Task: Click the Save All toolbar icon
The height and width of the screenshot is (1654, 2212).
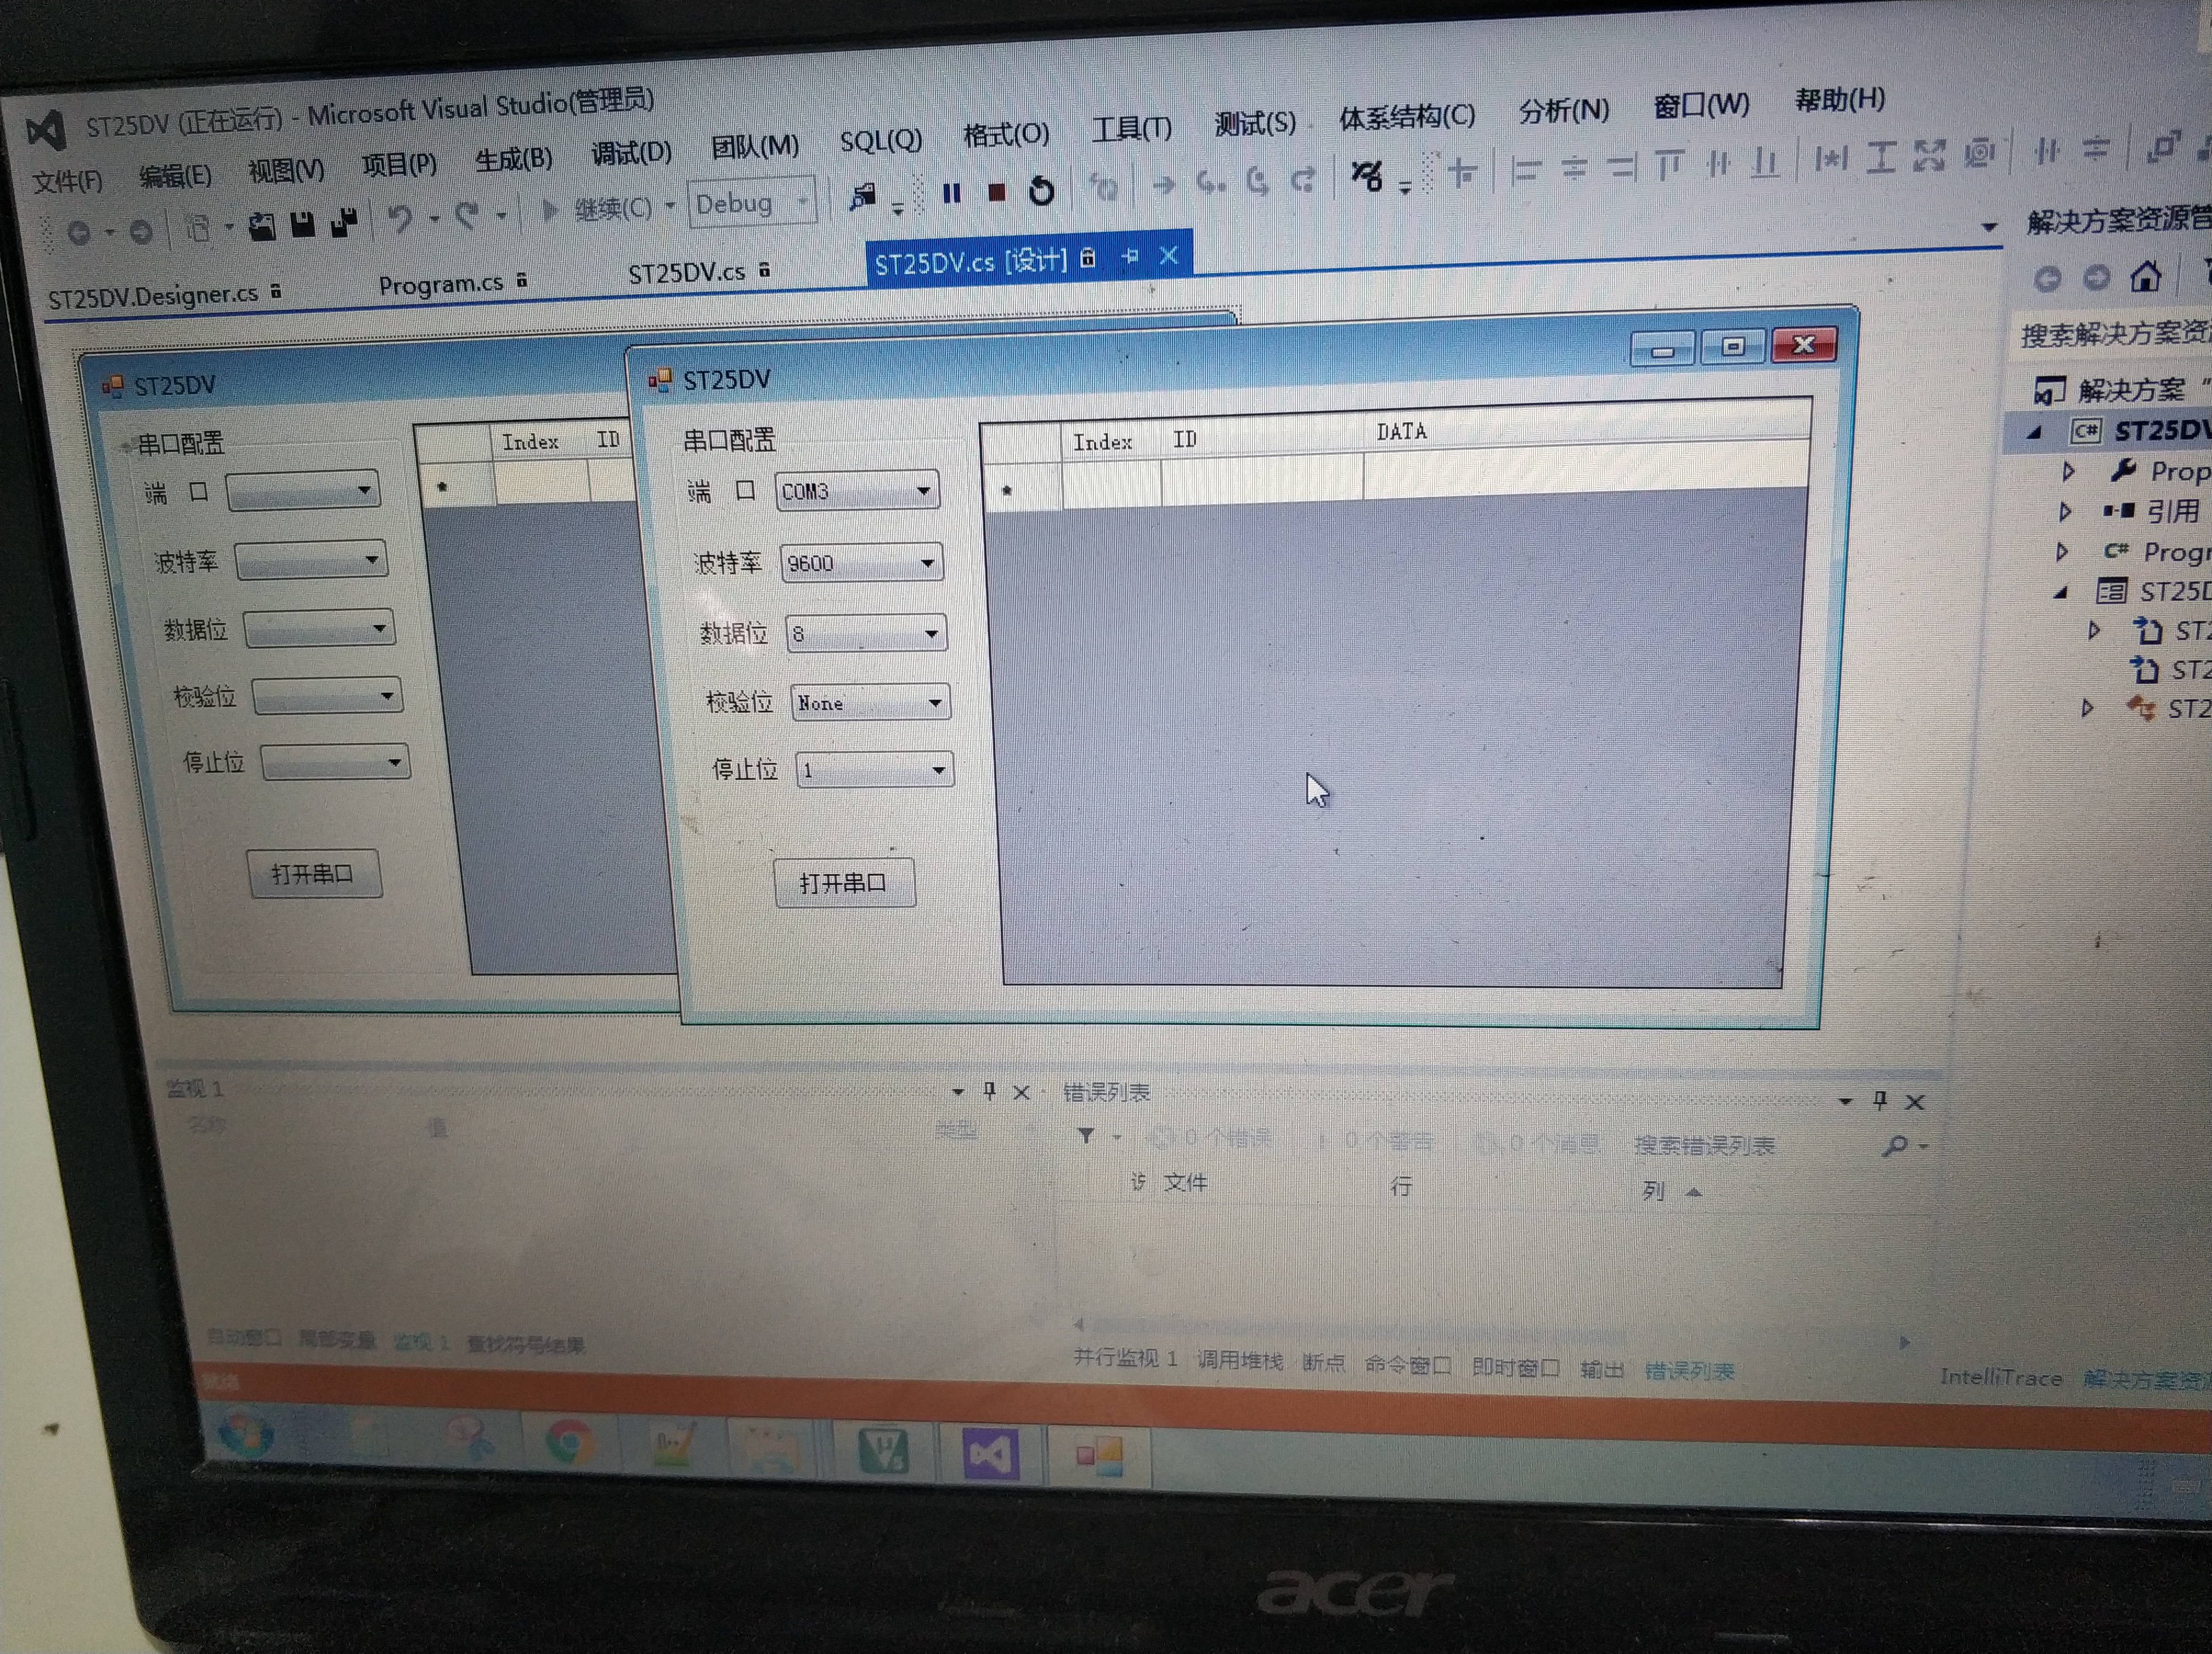Action: [344, 222]
